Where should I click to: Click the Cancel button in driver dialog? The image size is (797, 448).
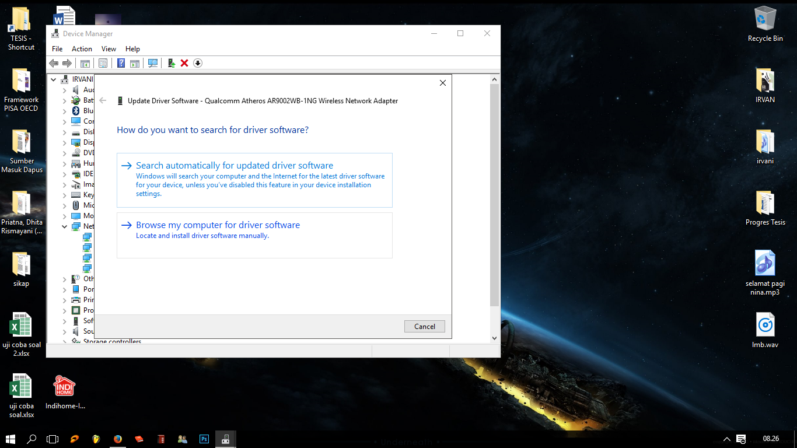(x=425, y=327)
